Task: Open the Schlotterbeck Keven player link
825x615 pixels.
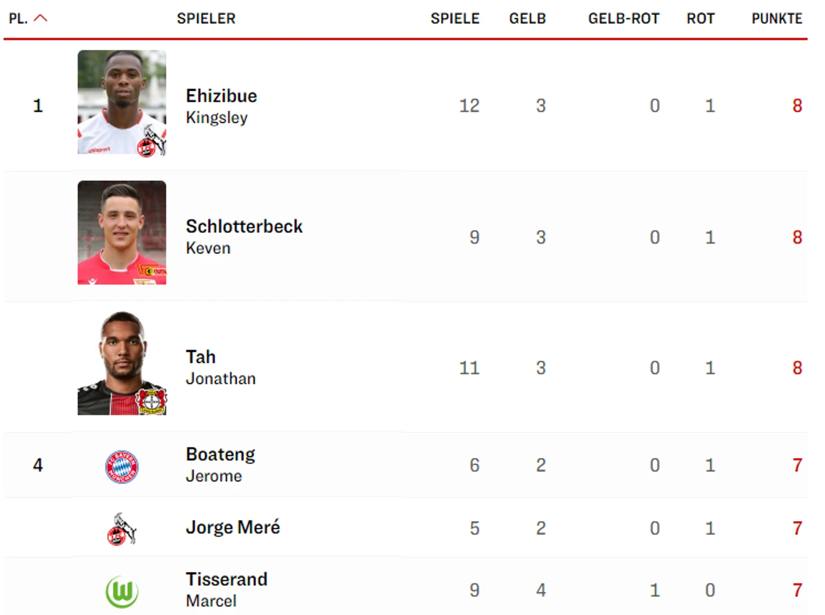Action: pyautogui.click(x=244, y=237)
